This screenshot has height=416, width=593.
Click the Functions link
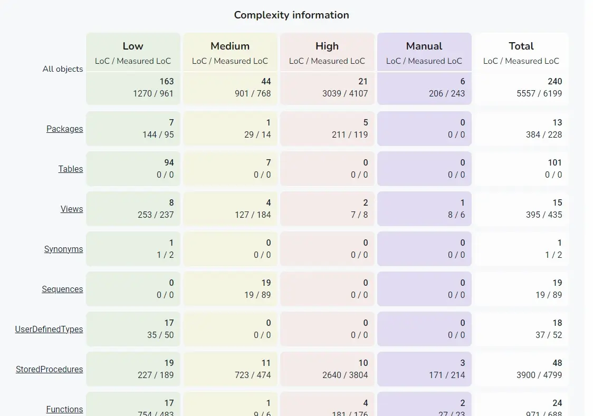[x=64, y=409]
